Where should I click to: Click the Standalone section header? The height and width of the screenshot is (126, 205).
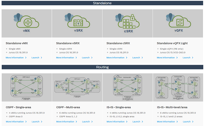click(102, 3)
